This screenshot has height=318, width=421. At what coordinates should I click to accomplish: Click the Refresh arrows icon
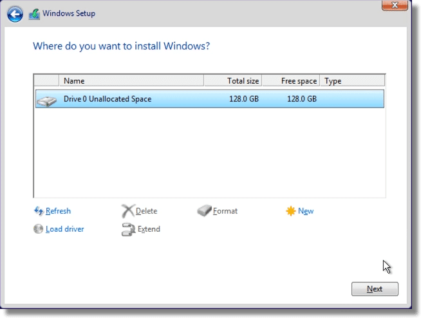(39, 211)
